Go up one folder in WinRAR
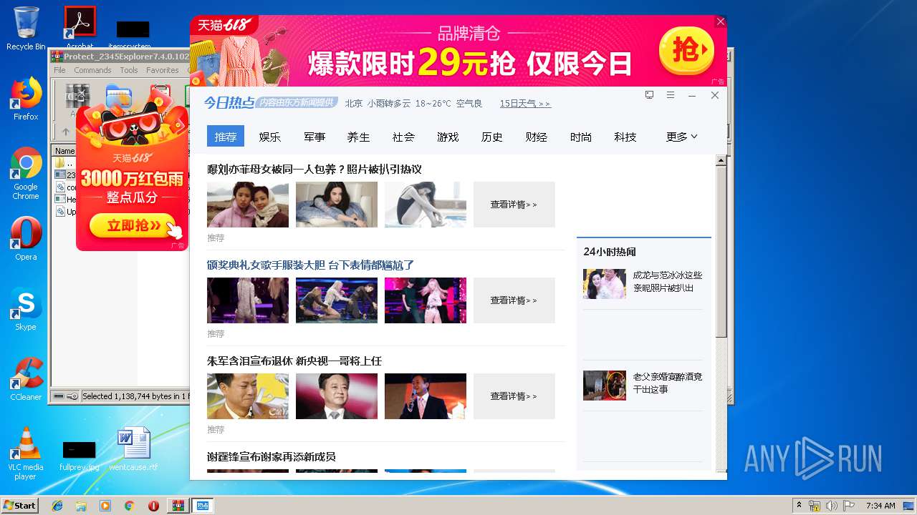The height and width of the screenshot is (515, 917). (66, 132)
